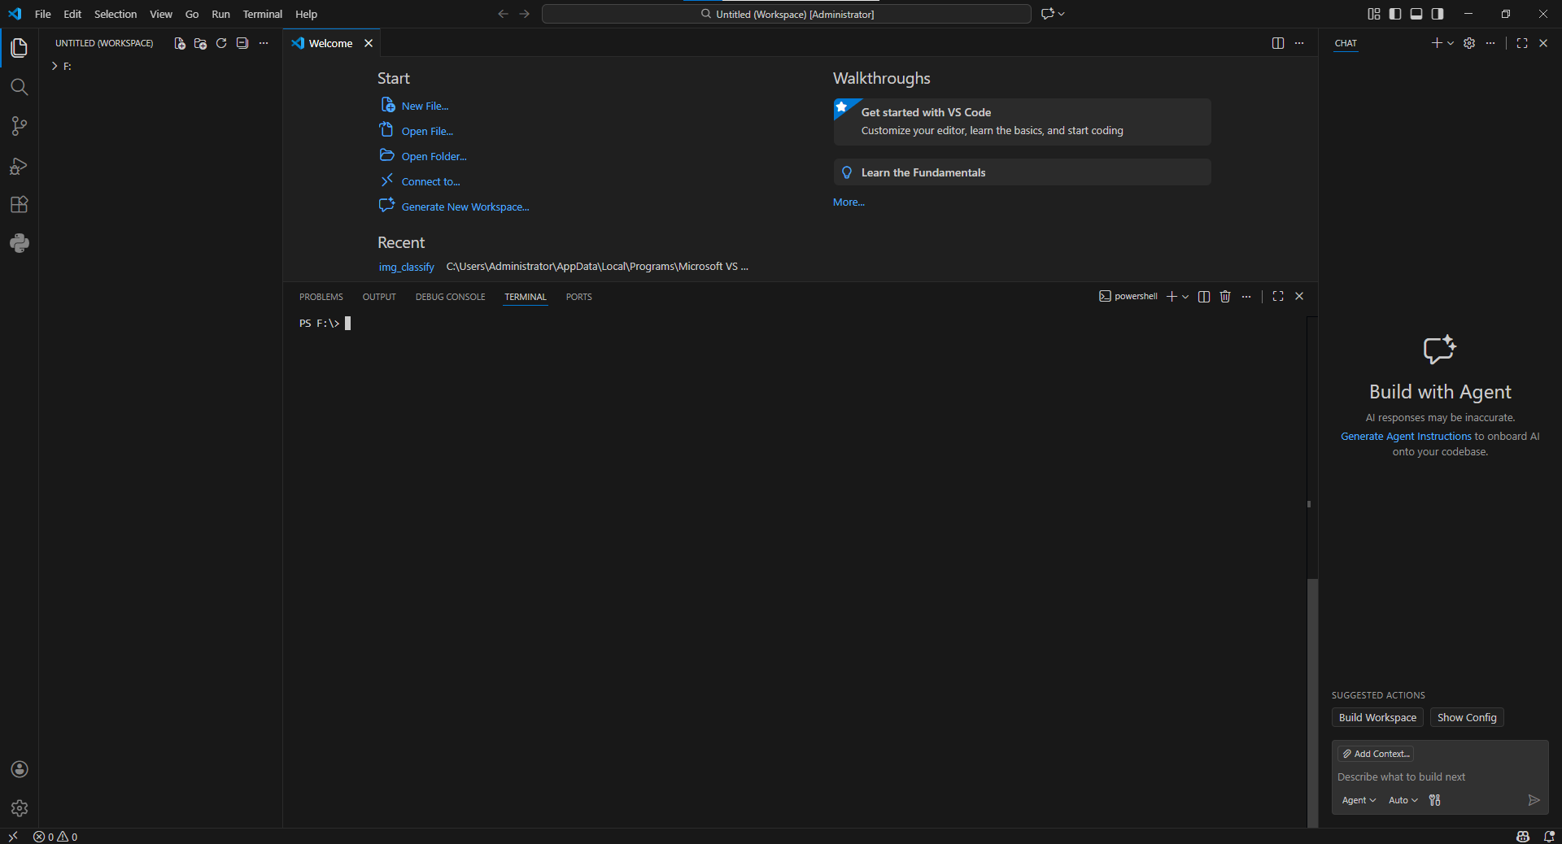Click the Show Config button
The height and width of the screenshot is (844, 1562).
[1467, 717]
